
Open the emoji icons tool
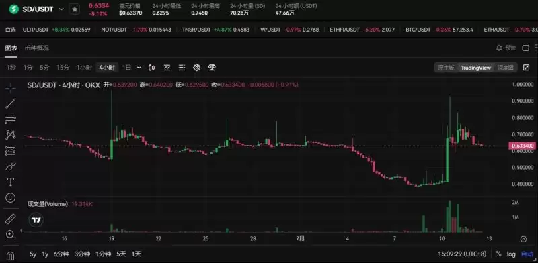pos(11,198)
